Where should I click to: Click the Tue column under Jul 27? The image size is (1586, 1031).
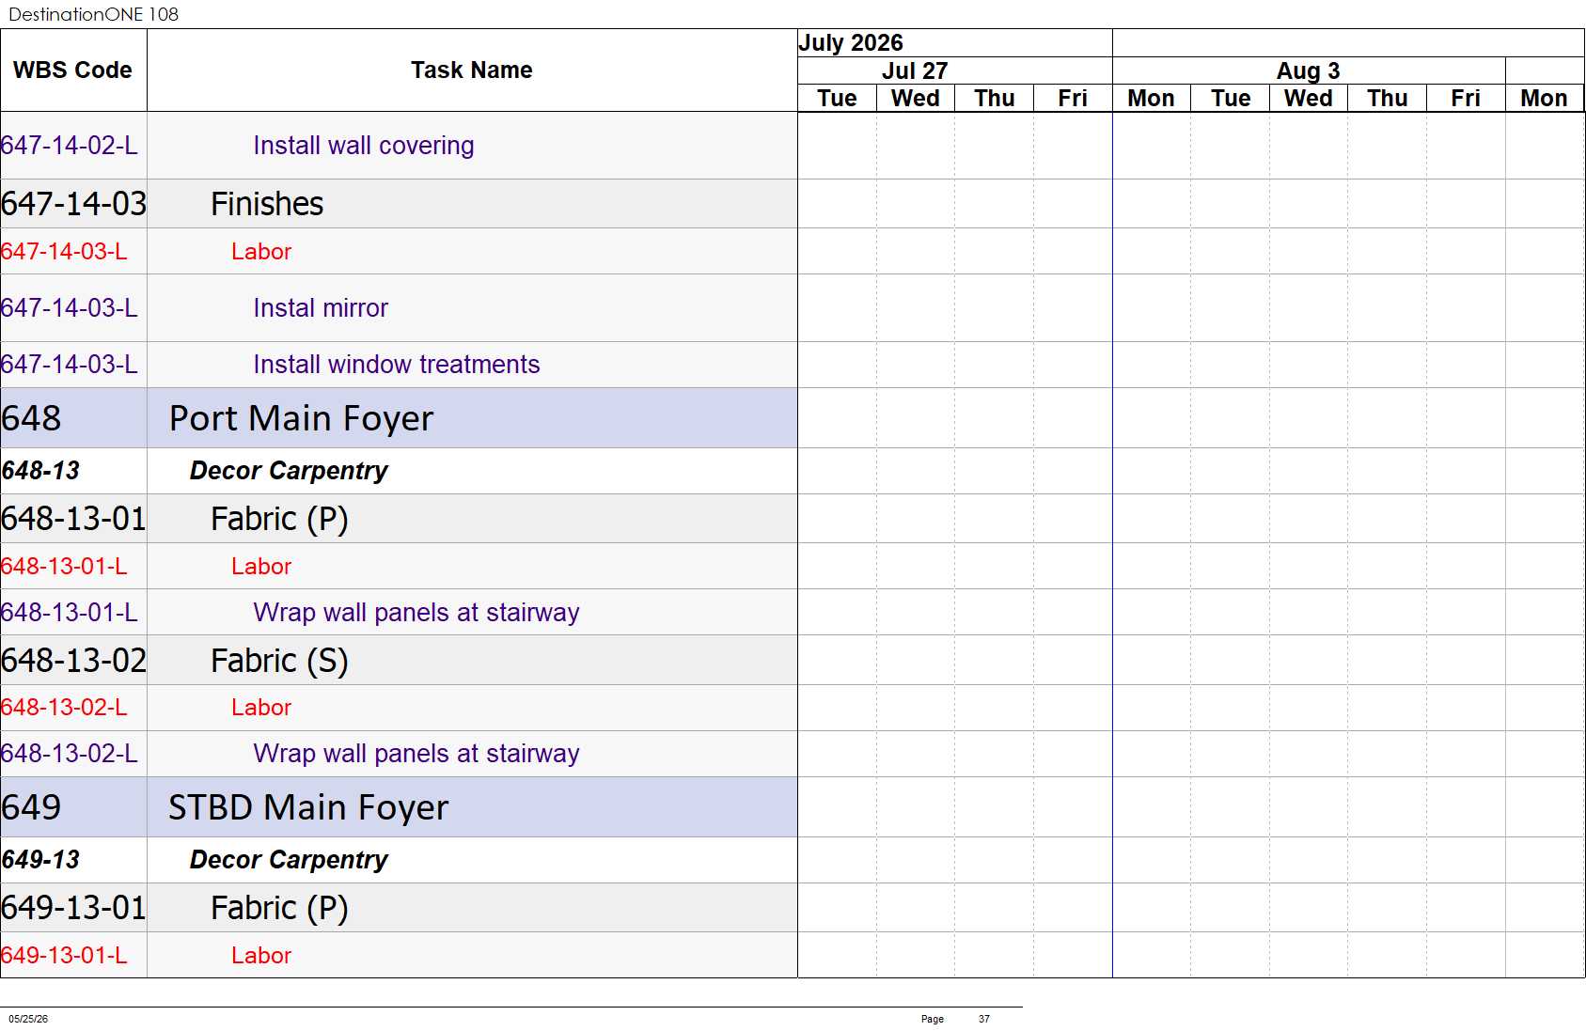pos(837,99)
